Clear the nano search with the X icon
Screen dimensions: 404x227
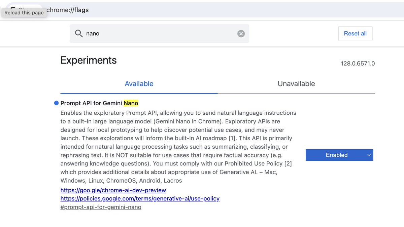[x=241, y=34]
